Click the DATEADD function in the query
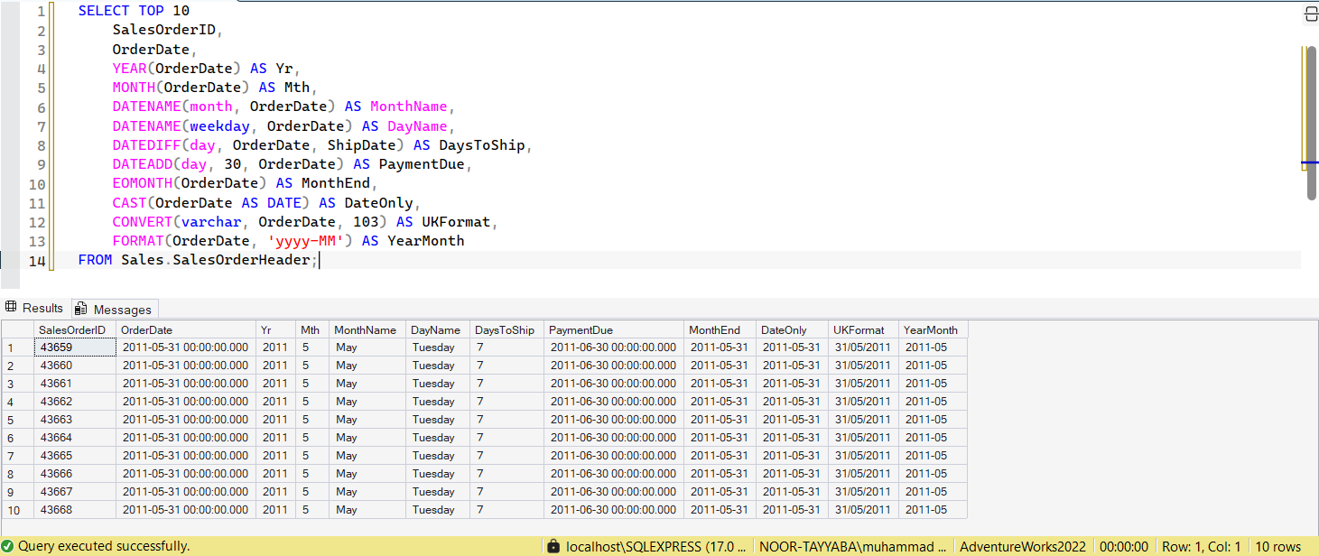The height and width of the screenshot is (556, 1319). point(142,164)
